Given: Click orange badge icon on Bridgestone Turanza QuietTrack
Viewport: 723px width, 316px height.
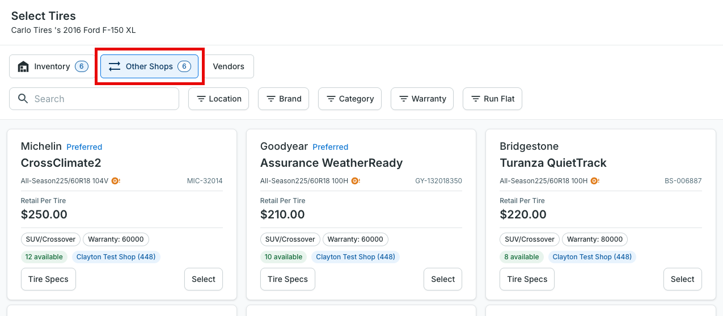Looking at the screenshot, I should 594,181.
